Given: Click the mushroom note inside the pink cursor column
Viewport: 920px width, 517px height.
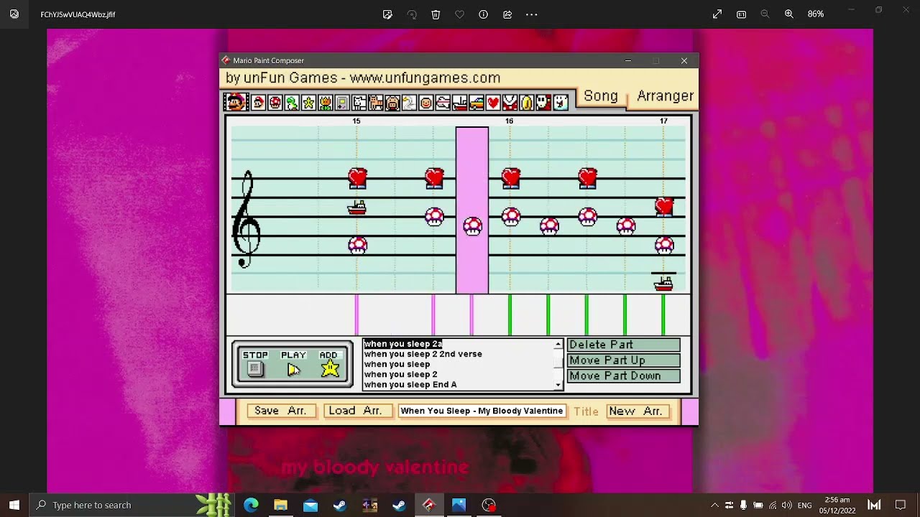Looking at the screenshot, I should tap(472, 226).
